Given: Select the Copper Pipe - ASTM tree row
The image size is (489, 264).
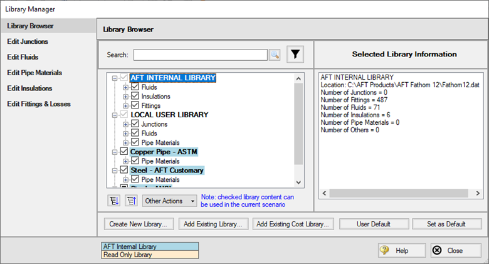Looking at the screenshot, I should (164, 152).
